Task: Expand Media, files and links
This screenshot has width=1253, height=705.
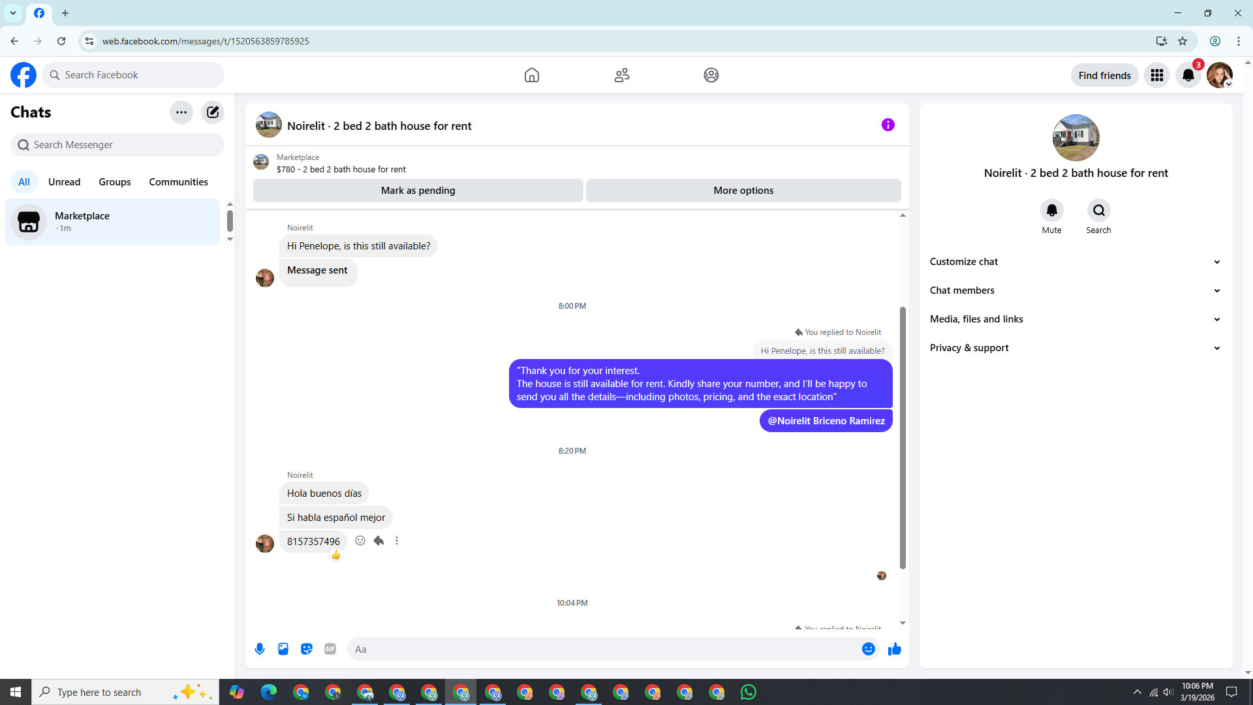Action: click(x=1075, y=319)
